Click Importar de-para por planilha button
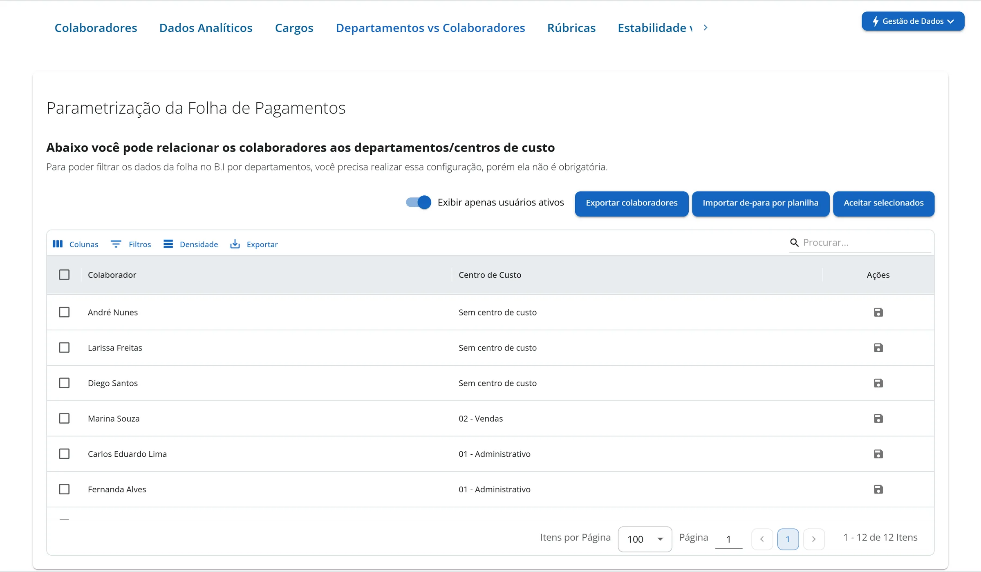Screen dimensions: 981x572 [760, 203]
